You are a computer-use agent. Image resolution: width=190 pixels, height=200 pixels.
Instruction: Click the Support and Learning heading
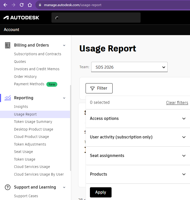pyautogui.click(x=35, y=187)
